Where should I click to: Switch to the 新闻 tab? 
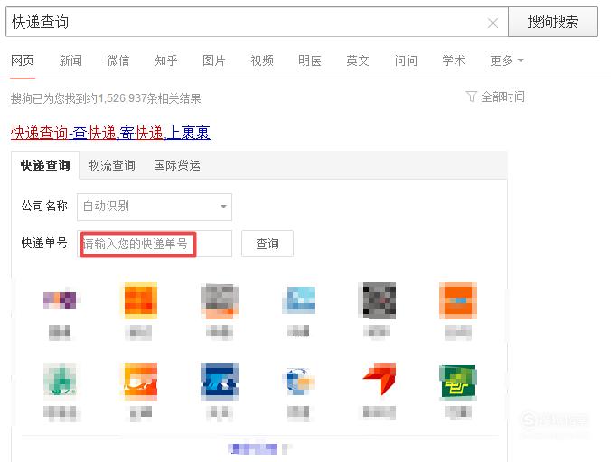pos(70,60)
